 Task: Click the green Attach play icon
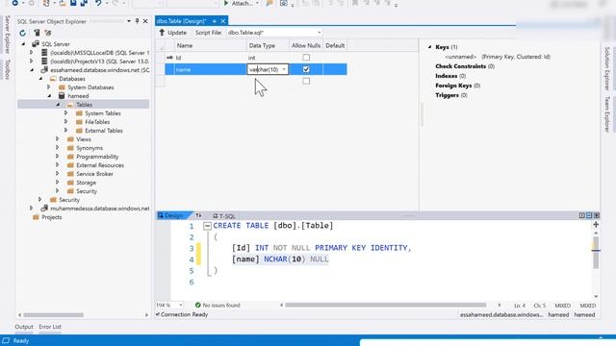pyautogui.click(x=226, y=3)
